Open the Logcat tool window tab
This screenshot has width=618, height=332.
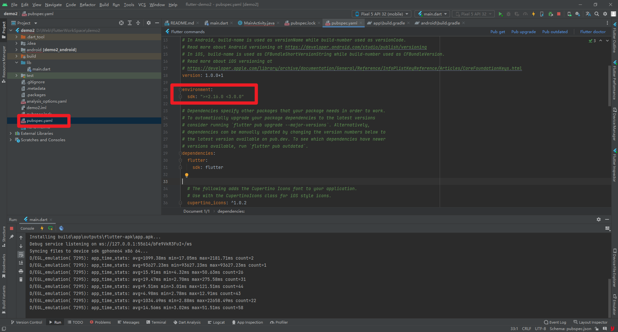[216, 322]
